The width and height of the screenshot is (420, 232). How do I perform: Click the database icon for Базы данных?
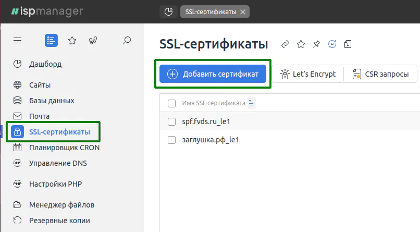[17, 101]
